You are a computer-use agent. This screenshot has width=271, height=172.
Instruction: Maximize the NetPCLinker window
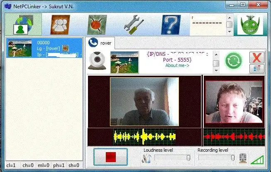point(243,5)
